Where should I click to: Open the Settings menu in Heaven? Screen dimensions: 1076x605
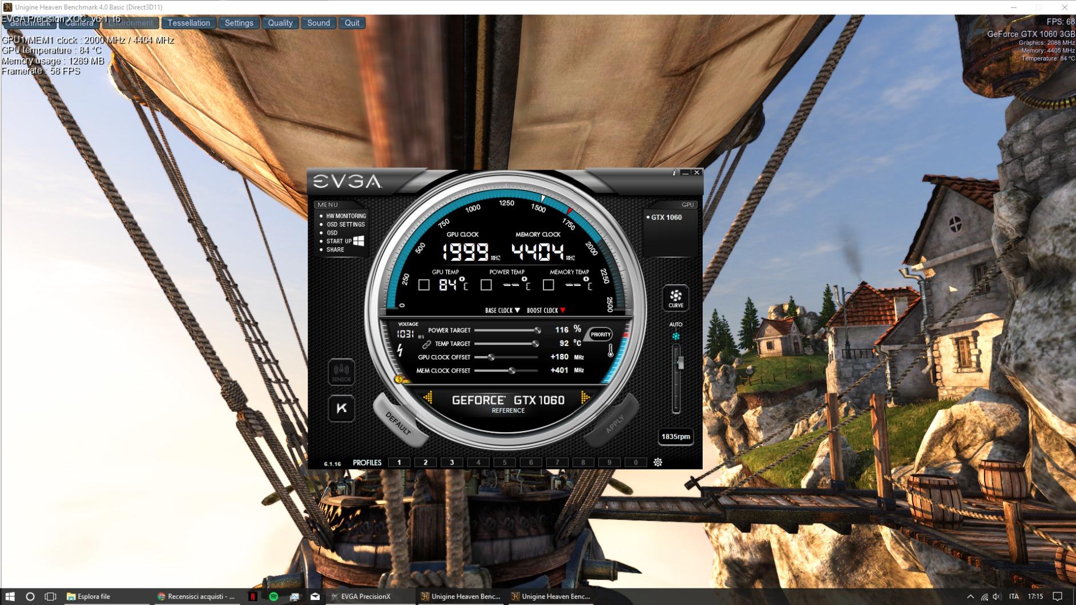pyautogui.click(x=239, y=23)
